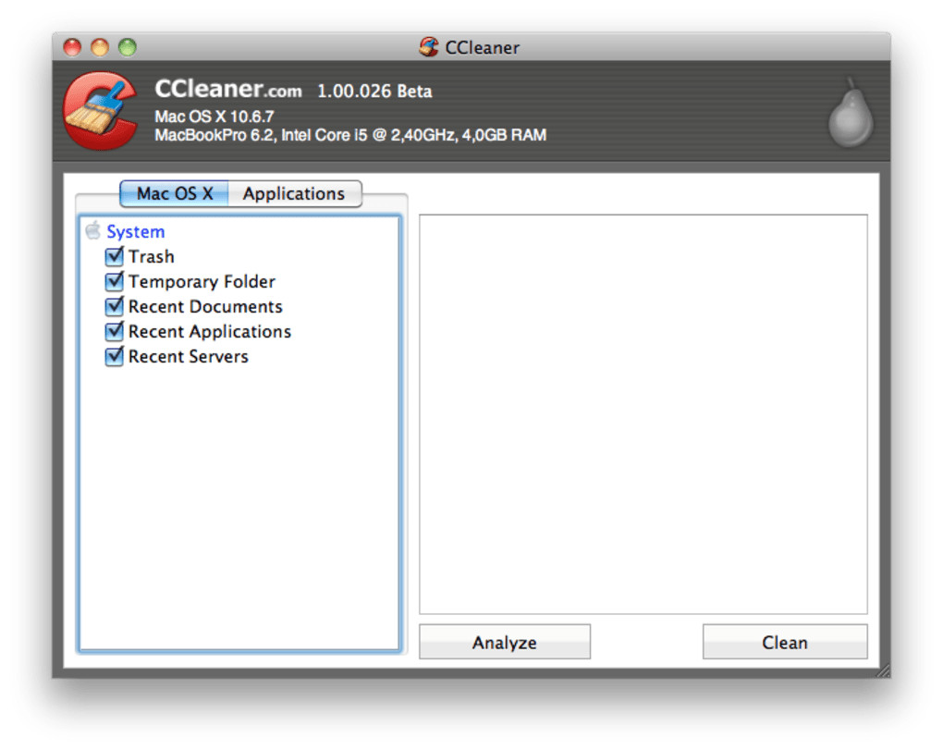Click the Clean button

[785, 642]
